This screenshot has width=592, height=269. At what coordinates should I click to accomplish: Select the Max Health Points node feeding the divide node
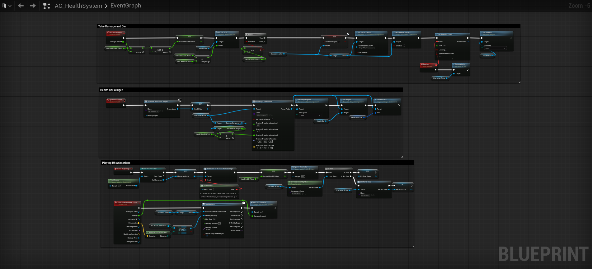coord(185,61)
